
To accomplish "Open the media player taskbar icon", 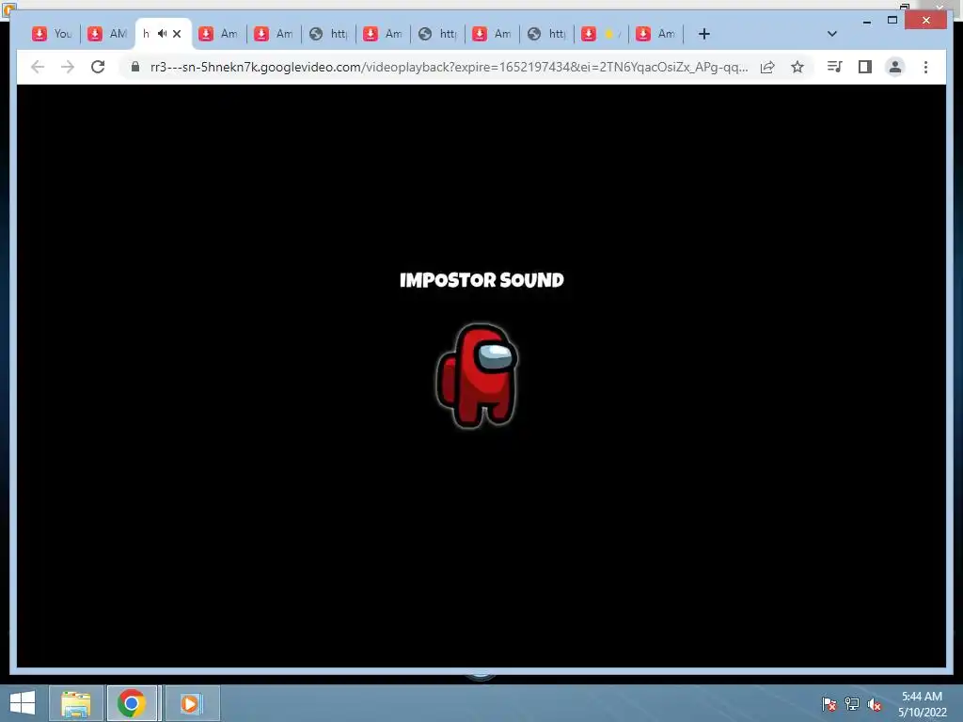I will point(190,703).
